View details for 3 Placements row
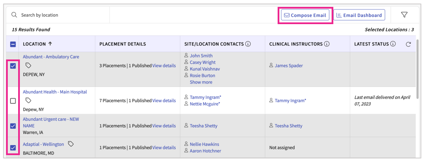This screenshot has height=162, width=424. [x=164, y=65]
